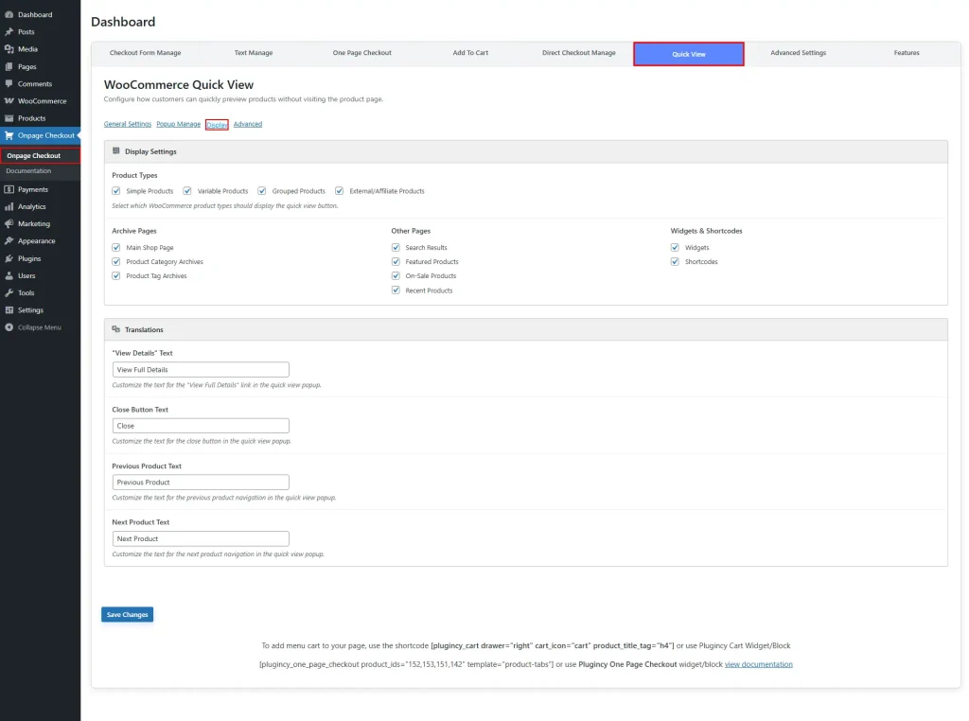Toggle Shortcodes checkbox
The width and height of the screenshot is (969, 721).
[x=675, y=261]
